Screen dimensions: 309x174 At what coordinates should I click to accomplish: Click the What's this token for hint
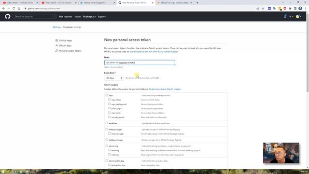point(113,67)
